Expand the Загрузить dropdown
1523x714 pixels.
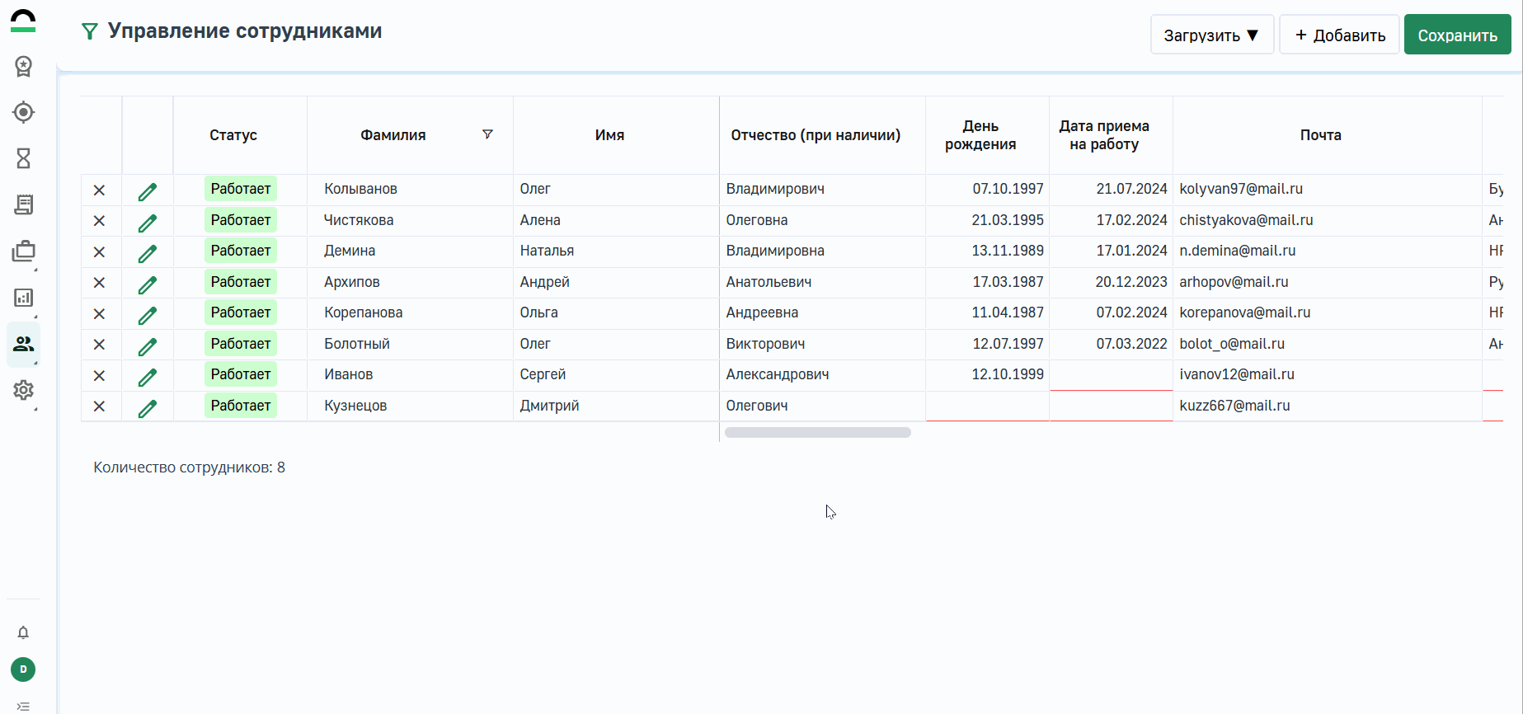[1211, 35]
